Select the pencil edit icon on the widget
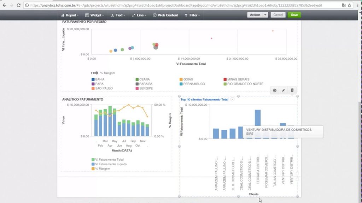Screen dimensions: 362x203 point(283,90)
